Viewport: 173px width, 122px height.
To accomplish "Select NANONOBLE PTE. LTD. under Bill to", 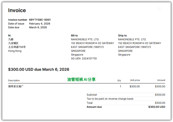I will 85,39.
